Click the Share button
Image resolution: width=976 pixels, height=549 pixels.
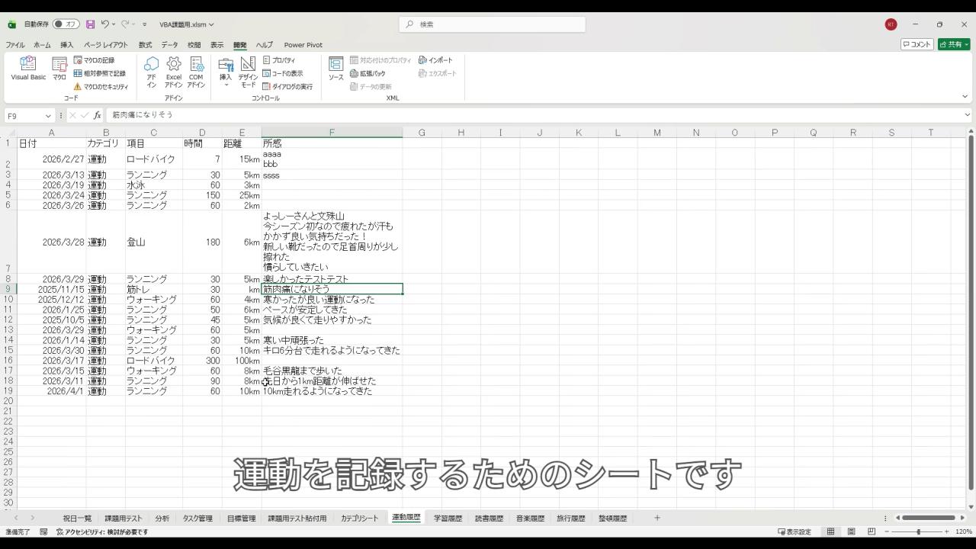click(x=954, y=44)
